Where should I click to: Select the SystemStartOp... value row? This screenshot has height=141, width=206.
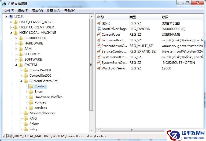(x=150, y=63)
